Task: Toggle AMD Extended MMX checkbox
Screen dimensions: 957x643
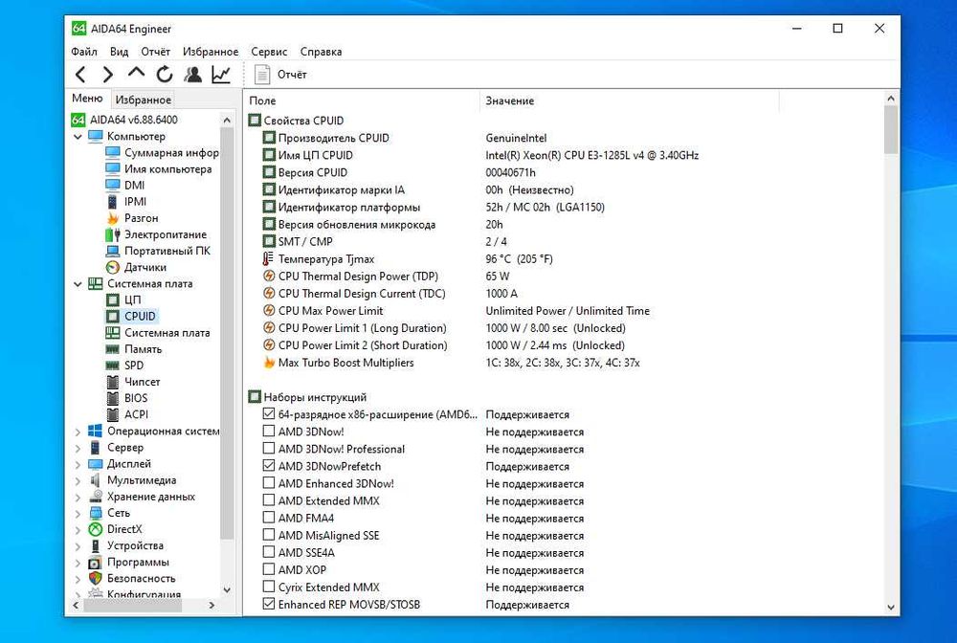Action: 269,499
